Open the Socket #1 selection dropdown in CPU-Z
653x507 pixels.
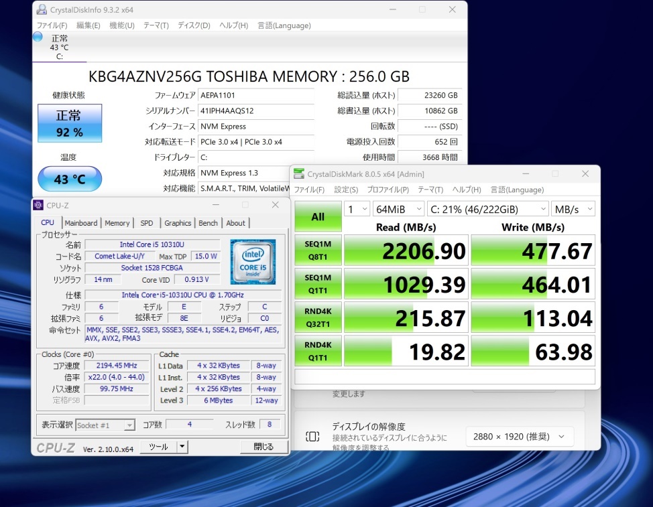click(105, 425)
